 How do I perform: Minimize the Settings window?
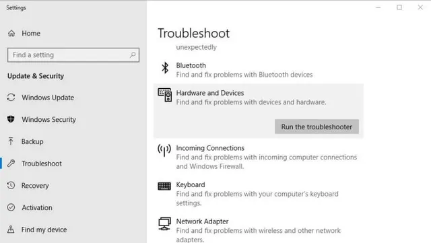(x=378, y=7)
